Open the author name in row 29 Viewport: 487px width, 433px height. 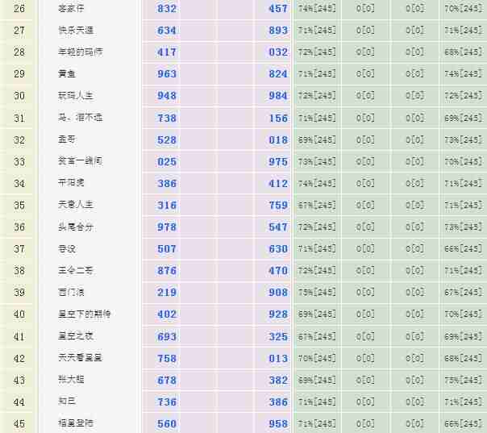coord(67,74)
